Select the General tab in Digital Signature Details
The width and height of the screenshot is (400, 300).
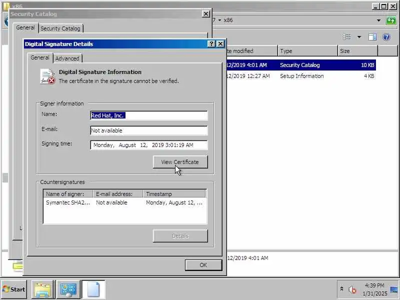coord(40,57)
